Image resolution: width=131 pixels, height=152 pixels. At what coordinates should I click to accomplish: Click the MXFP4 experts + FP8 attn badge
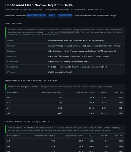(36, 16)
